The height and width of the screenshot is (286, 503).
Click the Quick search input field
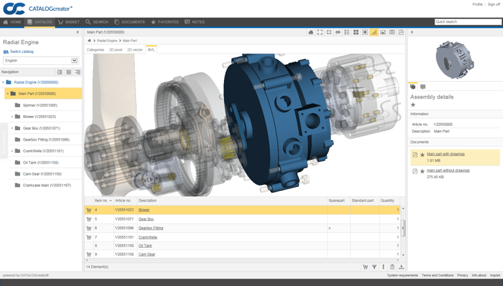coord(467,22)
